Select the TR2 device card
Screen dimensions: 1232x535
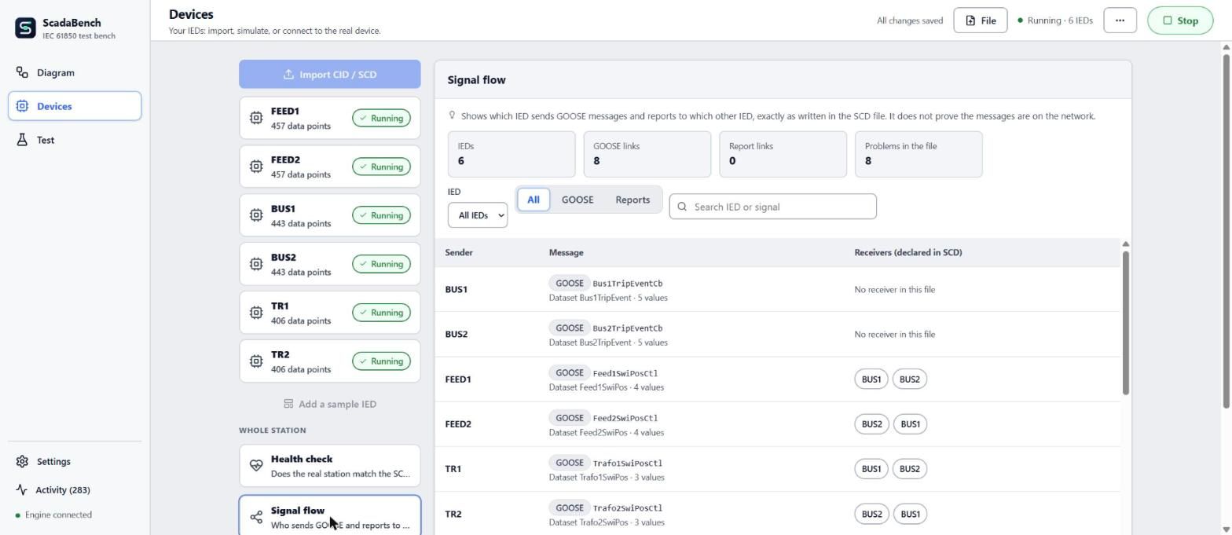tap(330, 361)
